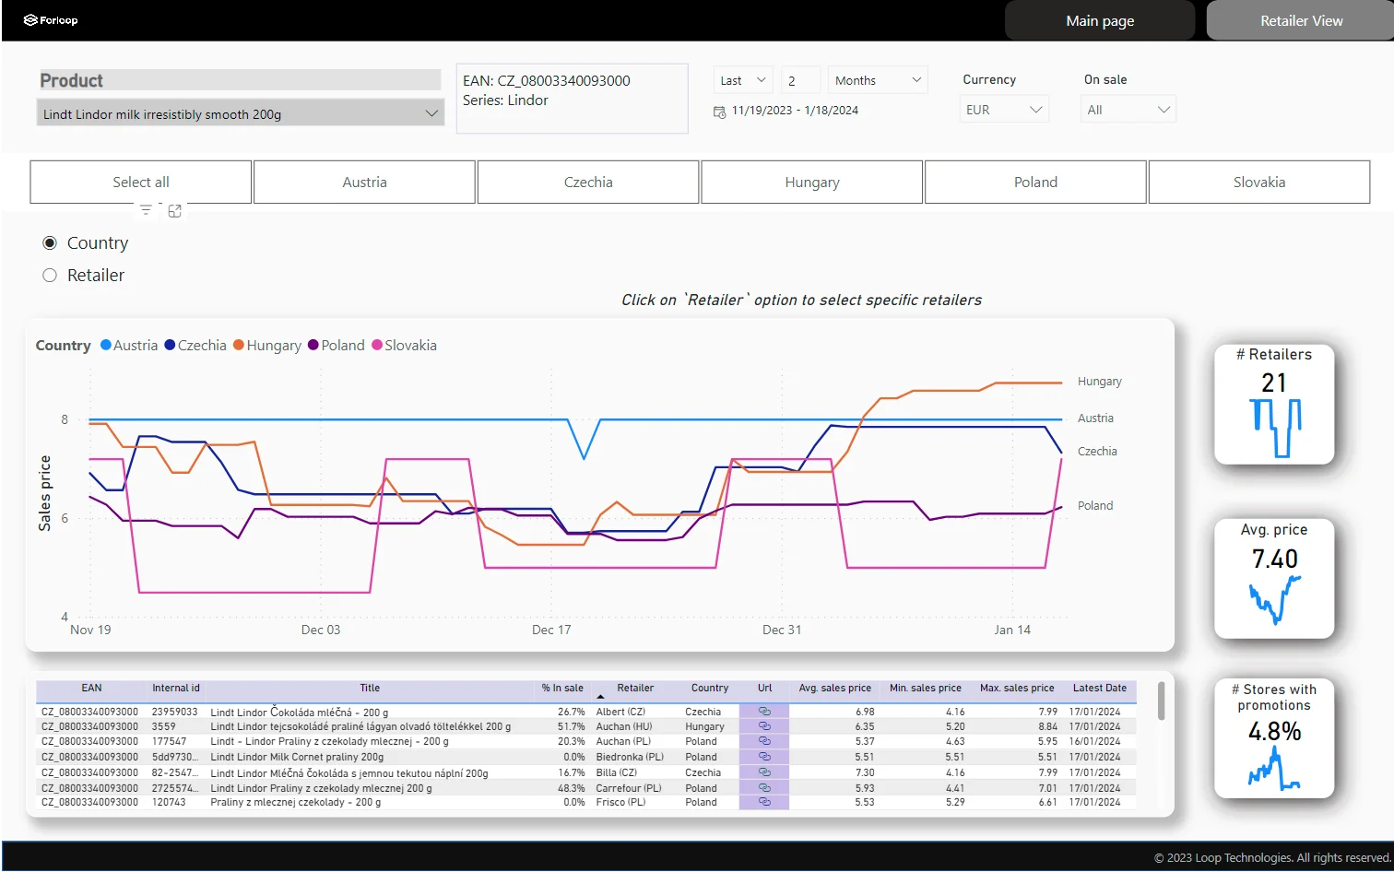Click the Select all country button
The image size is (1394, 872).
click(141, 183)
